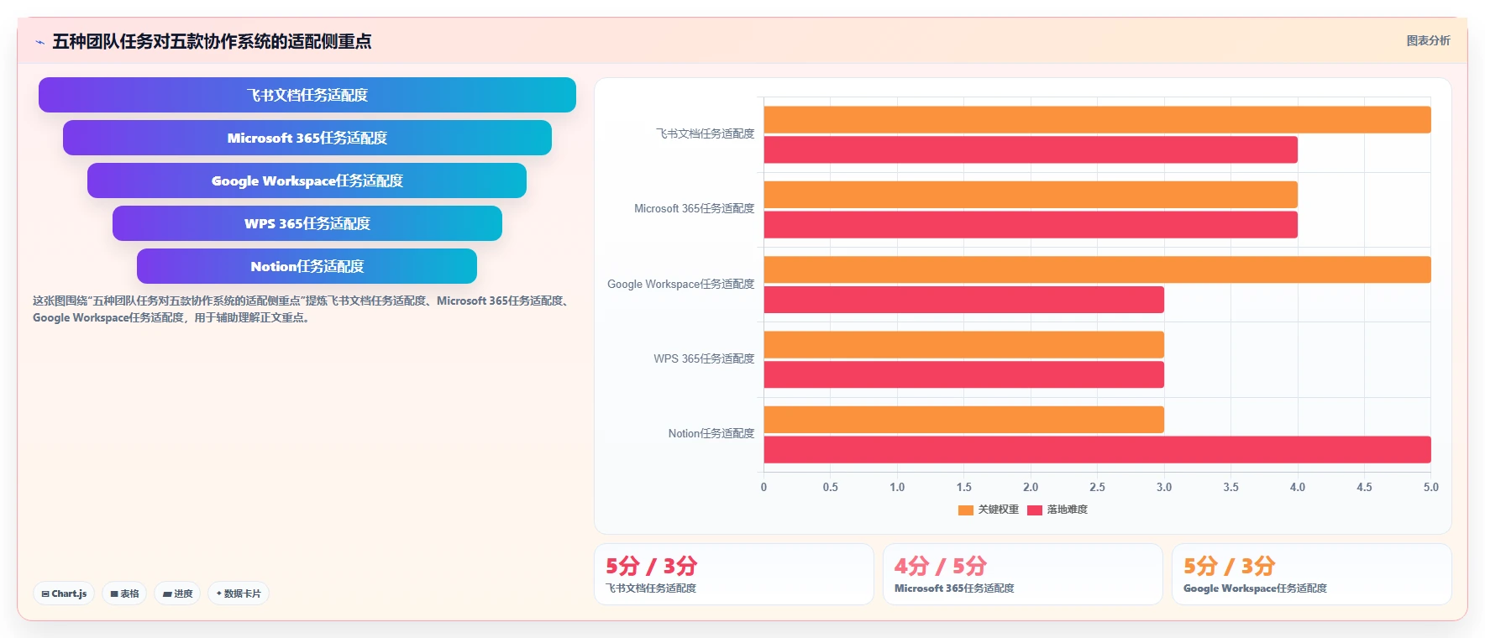
Task: Click the 图表分析 label in the header
Action: point(1428,40)
